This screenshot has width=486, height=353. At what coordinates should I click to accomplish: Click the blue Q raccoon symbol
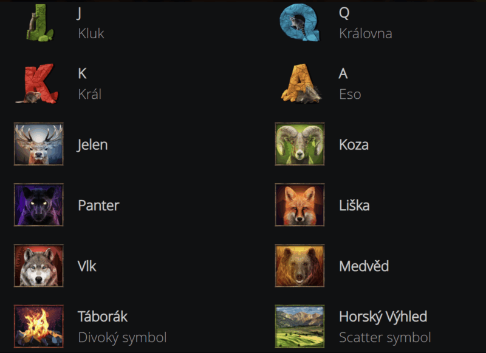pos(299,22)
